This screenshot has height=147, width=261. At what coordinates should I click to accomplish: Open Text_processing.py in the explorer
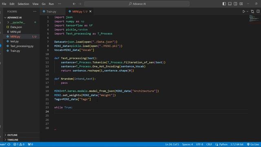coord(21,46)
